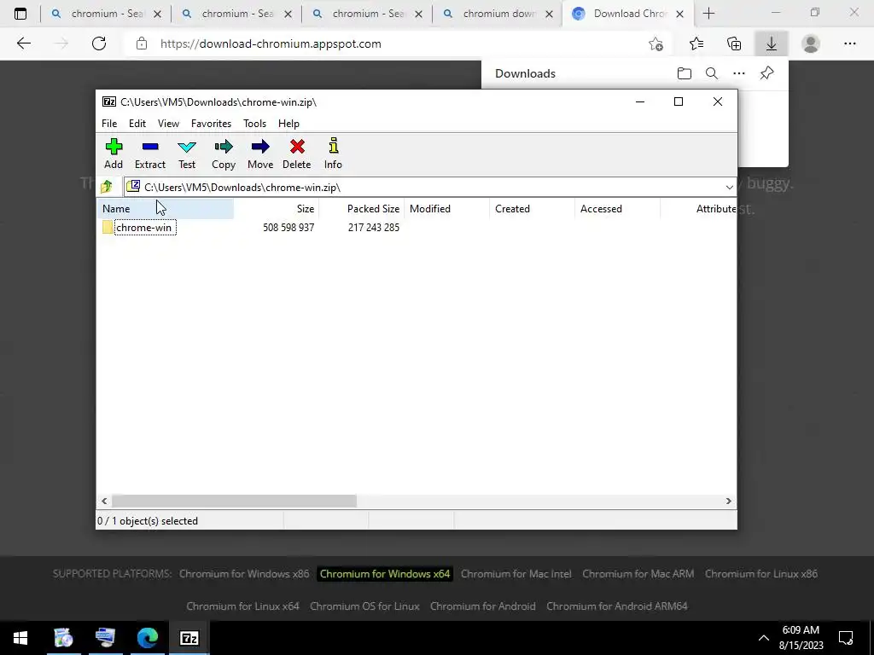Image resolution: width=874 pixels, height=655 pixels.
Task: Open the Chromium for Linux x64 link
Action: 242,606
